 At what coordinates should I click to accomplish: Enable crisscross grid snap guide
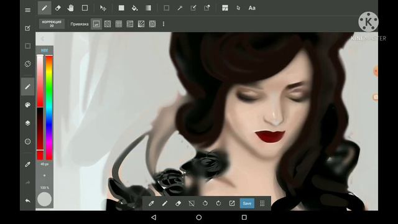point(119,24)
